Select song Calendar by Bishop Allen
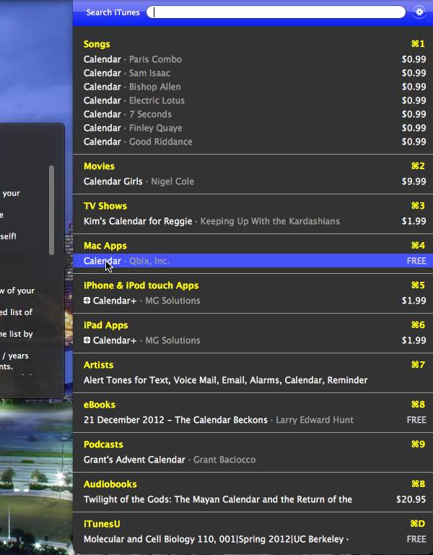The image size is (433, 555). pos(253,87)
